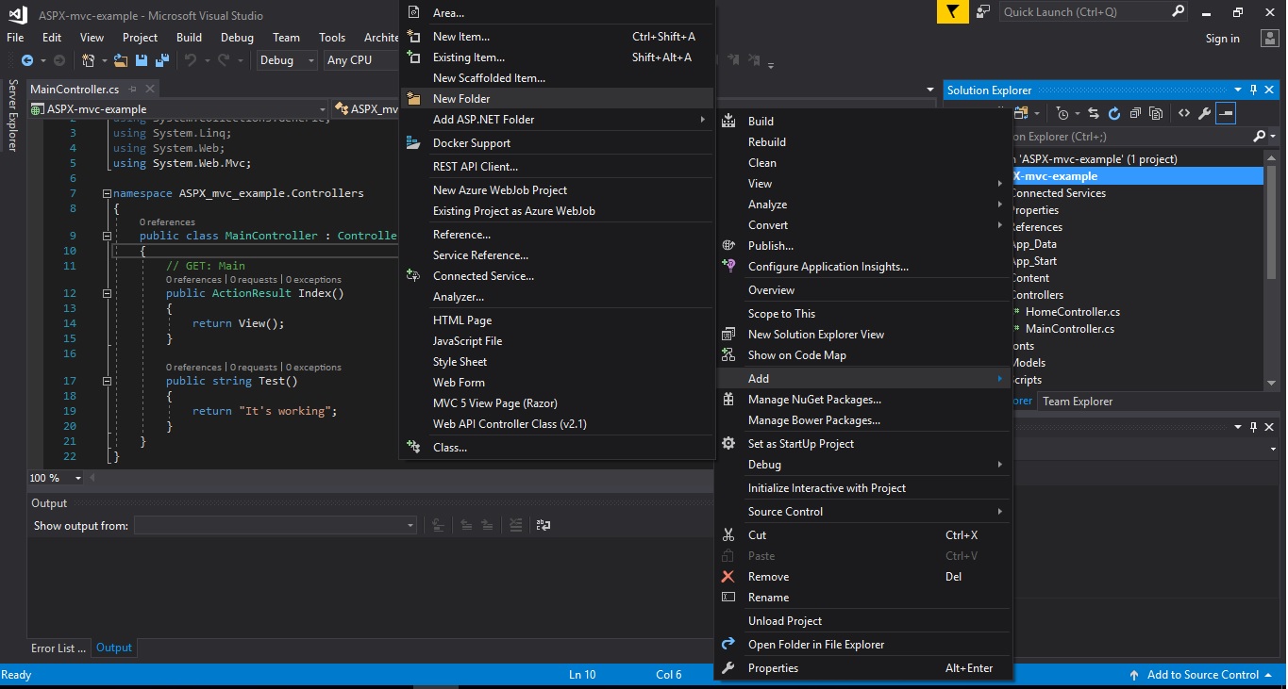Select Class... in Add submenu
Screen dimensions: 1288x689
pos(557,448)
